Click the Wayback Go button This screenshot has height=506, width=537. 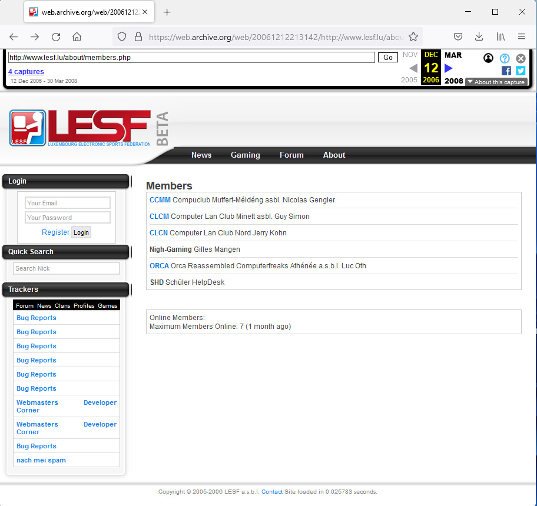387,58
